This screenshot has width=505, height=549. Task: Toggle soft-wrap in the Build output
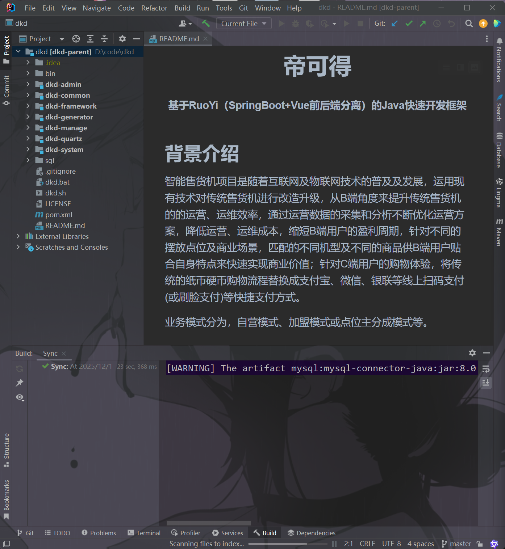tap(486, 369)
